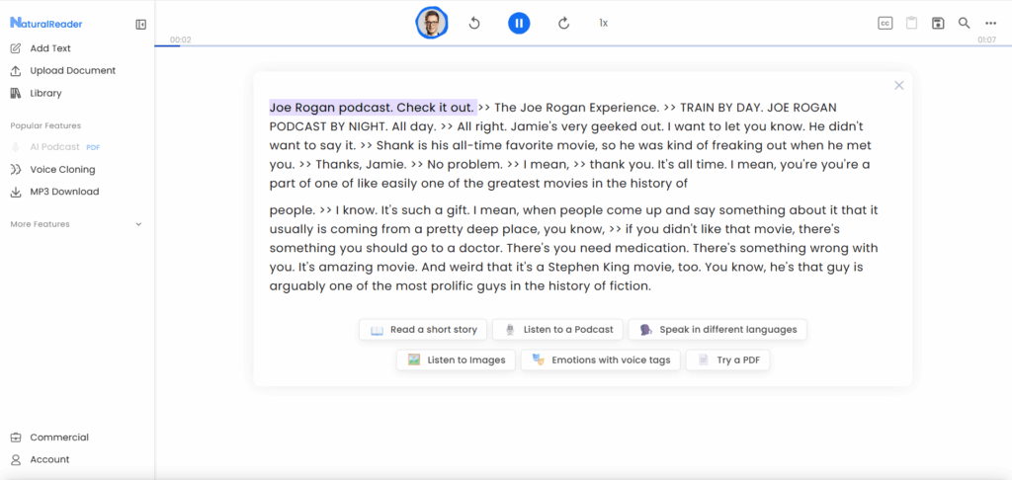1012x480 pixels.
Task: Click the text "TRAIN BY DAY. JOE ROGAN"
Action: [x=758, y=107]
